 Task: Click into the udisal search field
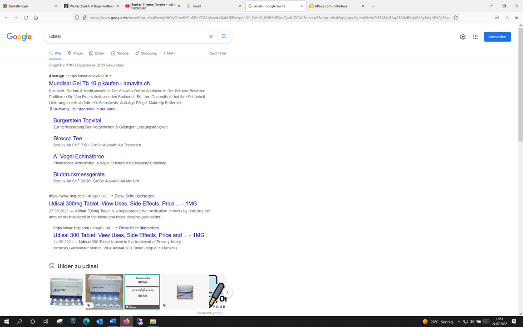click(x=127, y=36)
